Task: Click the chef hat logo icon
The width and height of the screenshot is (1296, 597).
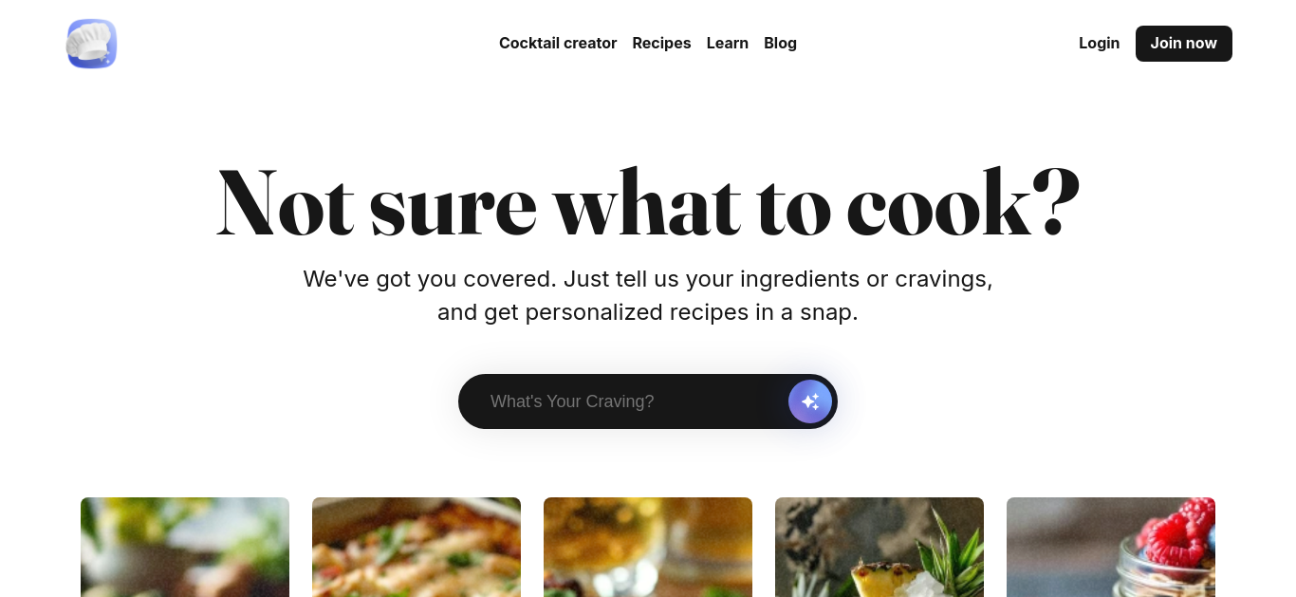Action: tap(91, 44)
